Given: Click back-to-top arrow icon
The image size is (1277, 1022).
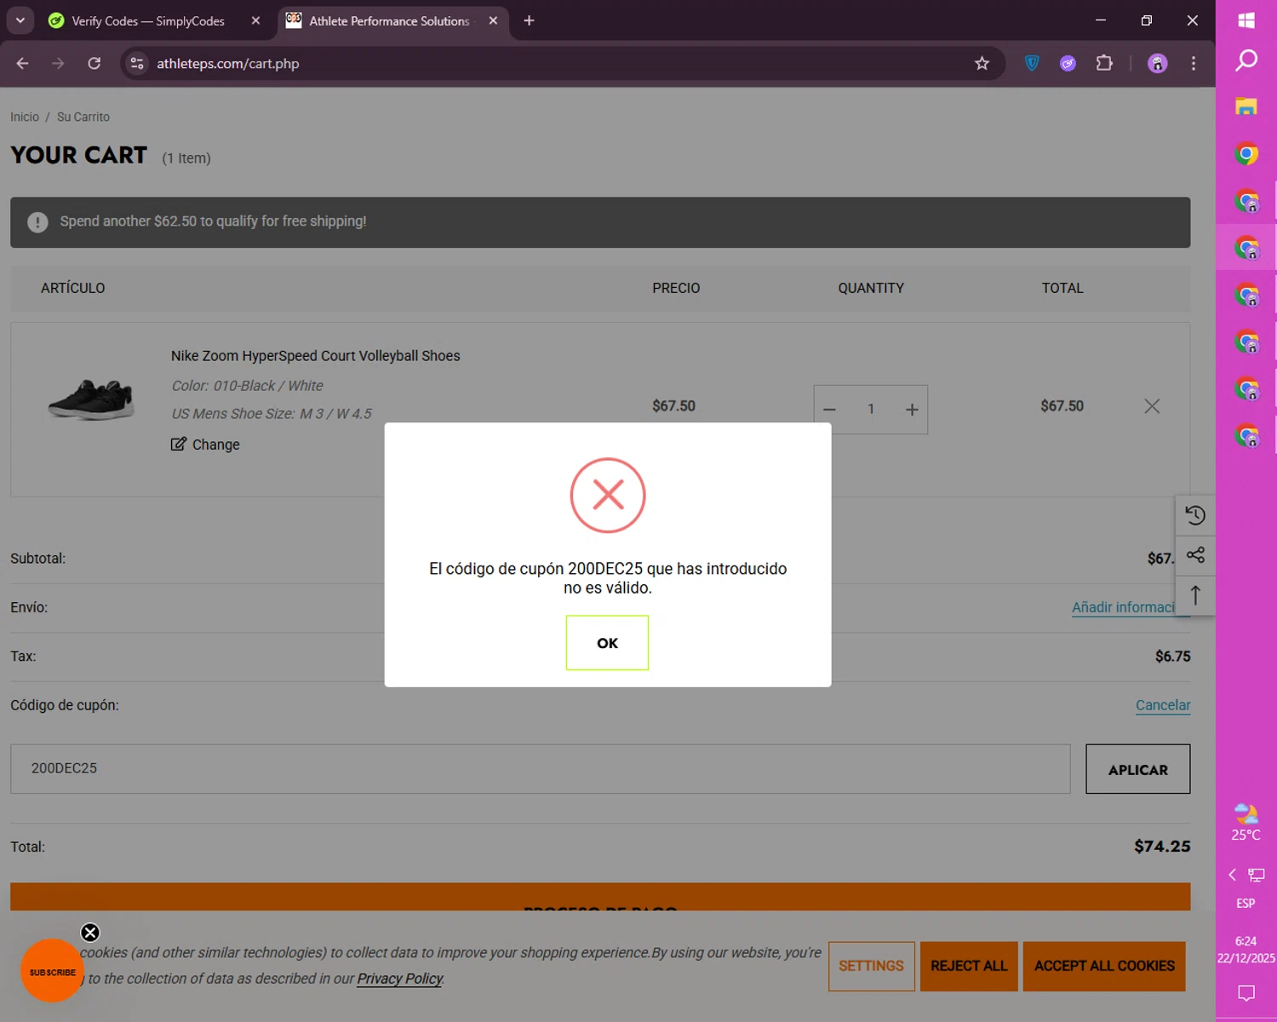Looking at the screenshot, I should click(x=1195, y=595).
